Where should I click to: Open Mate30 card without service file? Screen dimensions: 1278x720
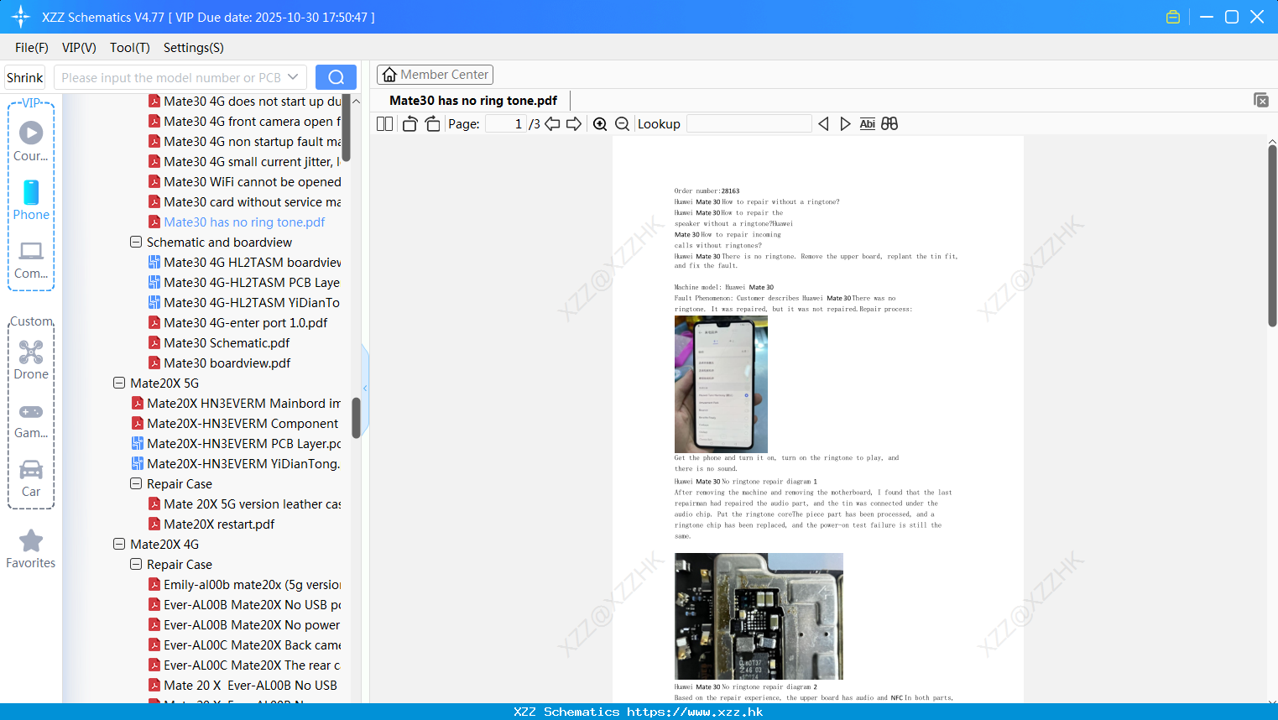(245, 202)
